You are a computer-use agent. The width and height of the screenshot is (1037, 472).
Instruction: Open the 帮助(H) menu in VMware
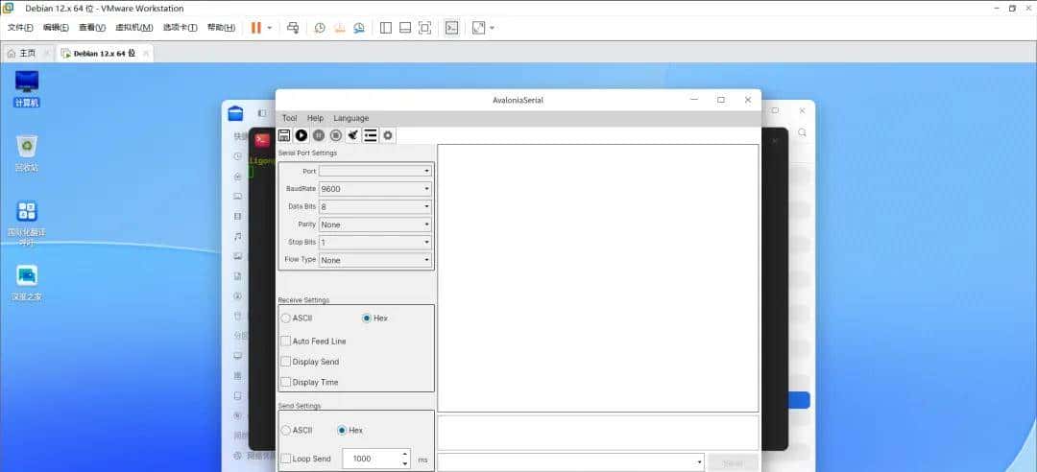[221, 28]
